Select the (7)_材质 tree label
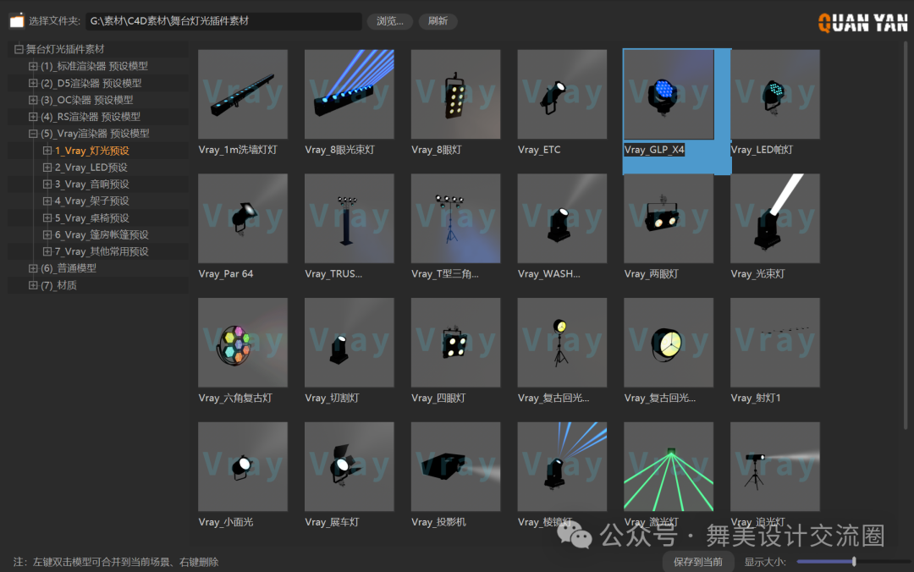This screenshot has height=572, width=914. tap(58, 285)
